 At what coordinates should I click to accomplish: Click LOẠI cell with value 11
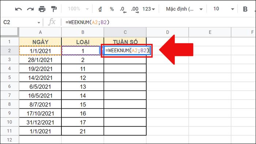[83, 69]
